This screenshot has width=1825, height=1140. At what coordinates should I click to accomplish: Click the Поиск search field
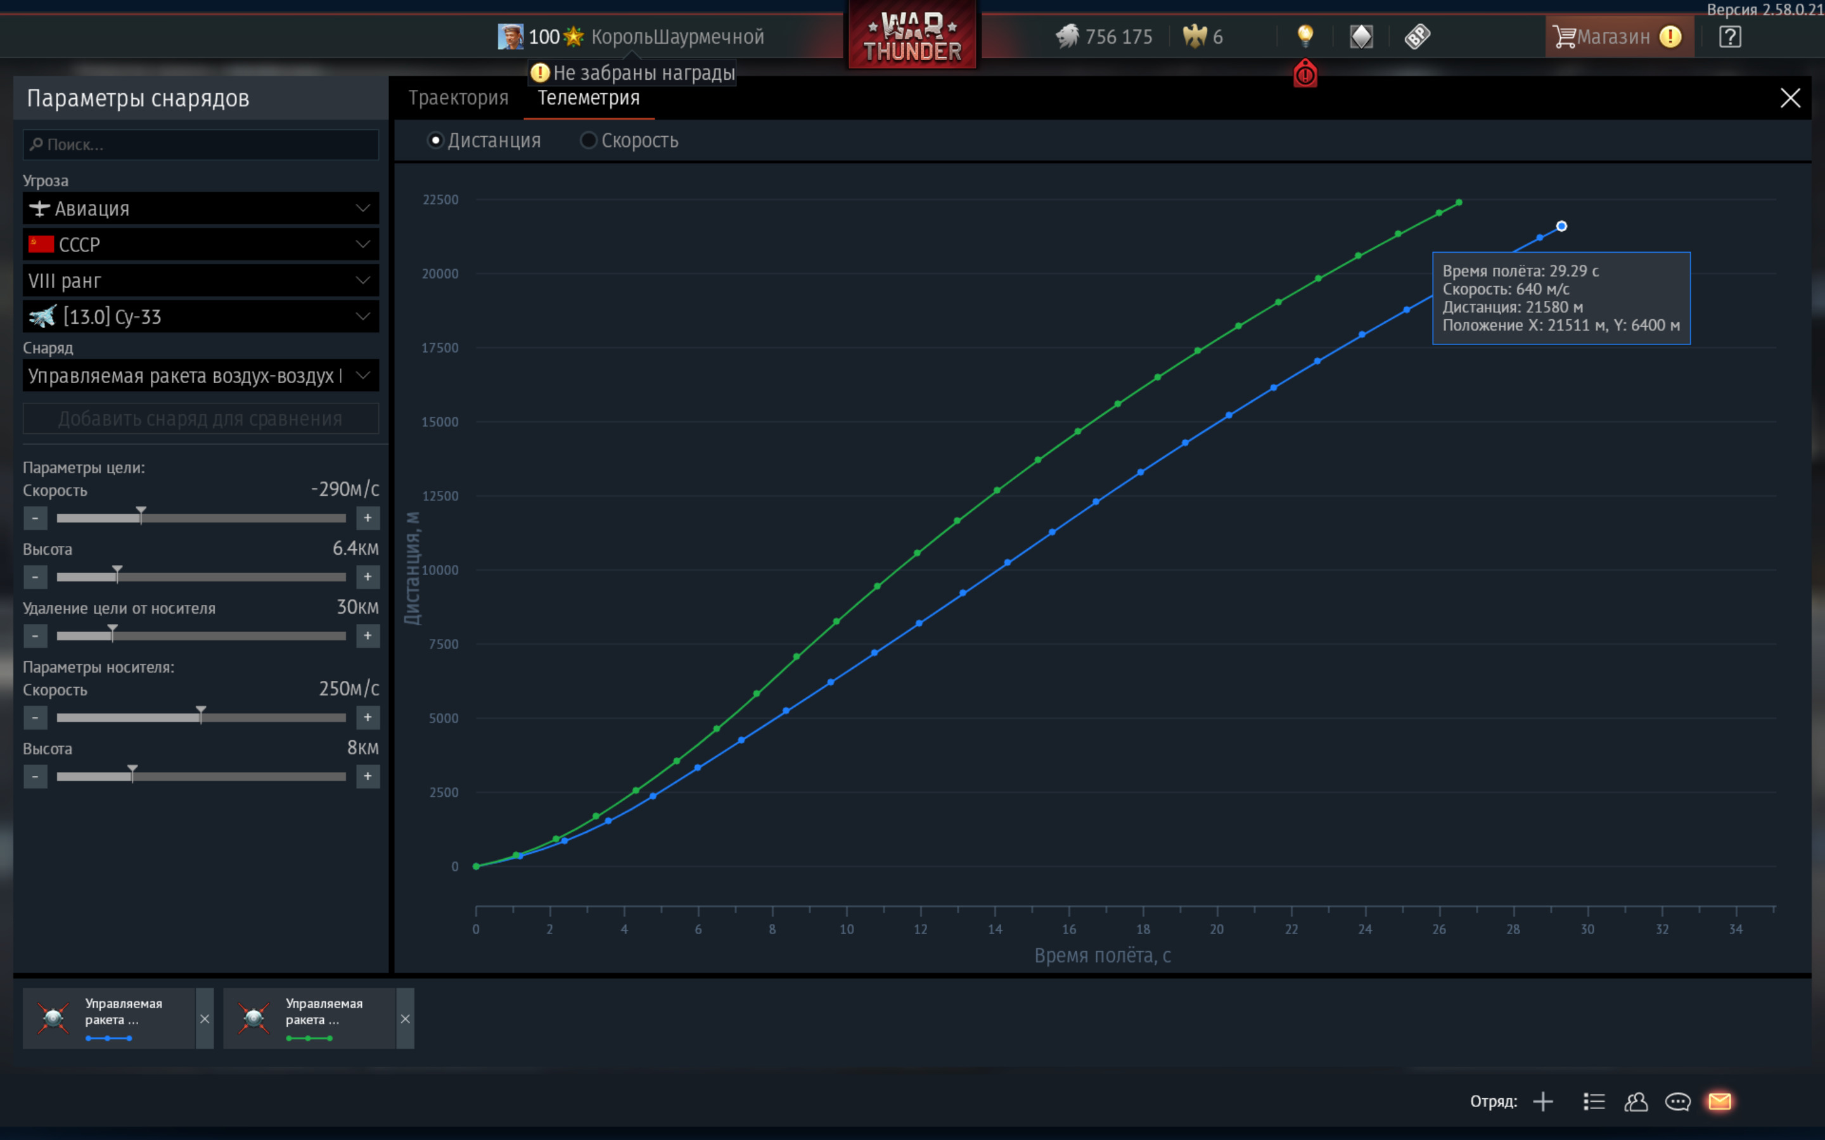click(x=201, y=144)
